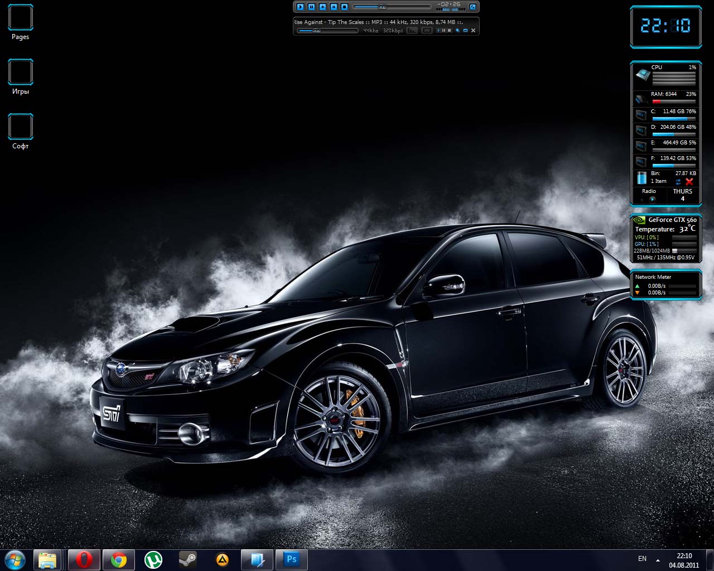Refresh the Bin status in gadget
714x571 pixels.
coord(678,182)
